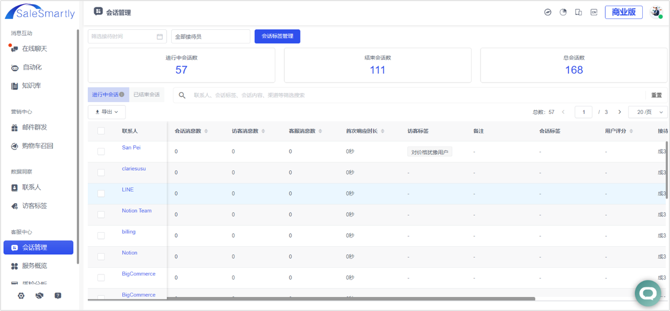This screenshot has height=311, width=670.
Task: Click the next page arrow in pagination
Action: click(620, 112)
